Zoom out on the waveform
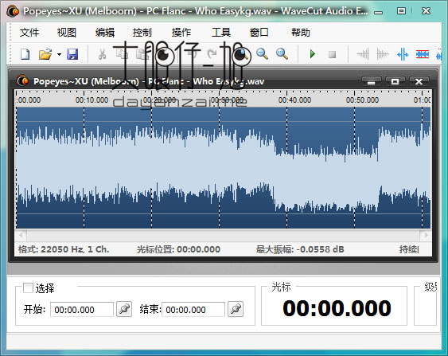The image size is (448, 356). point(262,54)
